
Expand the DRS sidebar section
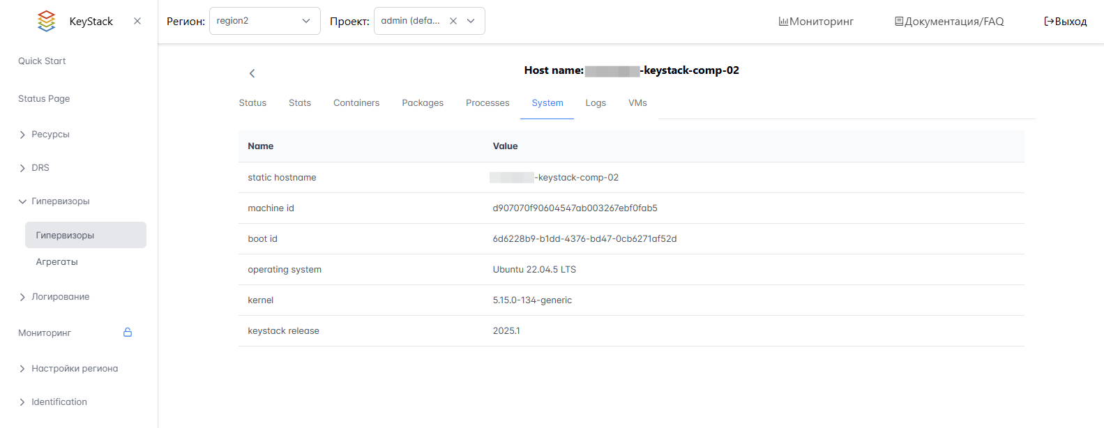click(40, 168)
